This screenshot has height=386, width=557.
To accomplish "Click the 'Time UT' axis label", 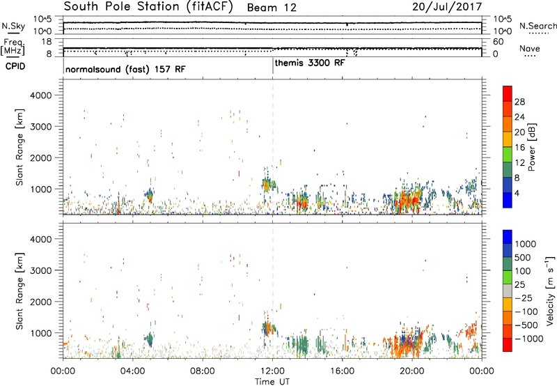I will tap(272, 382).
